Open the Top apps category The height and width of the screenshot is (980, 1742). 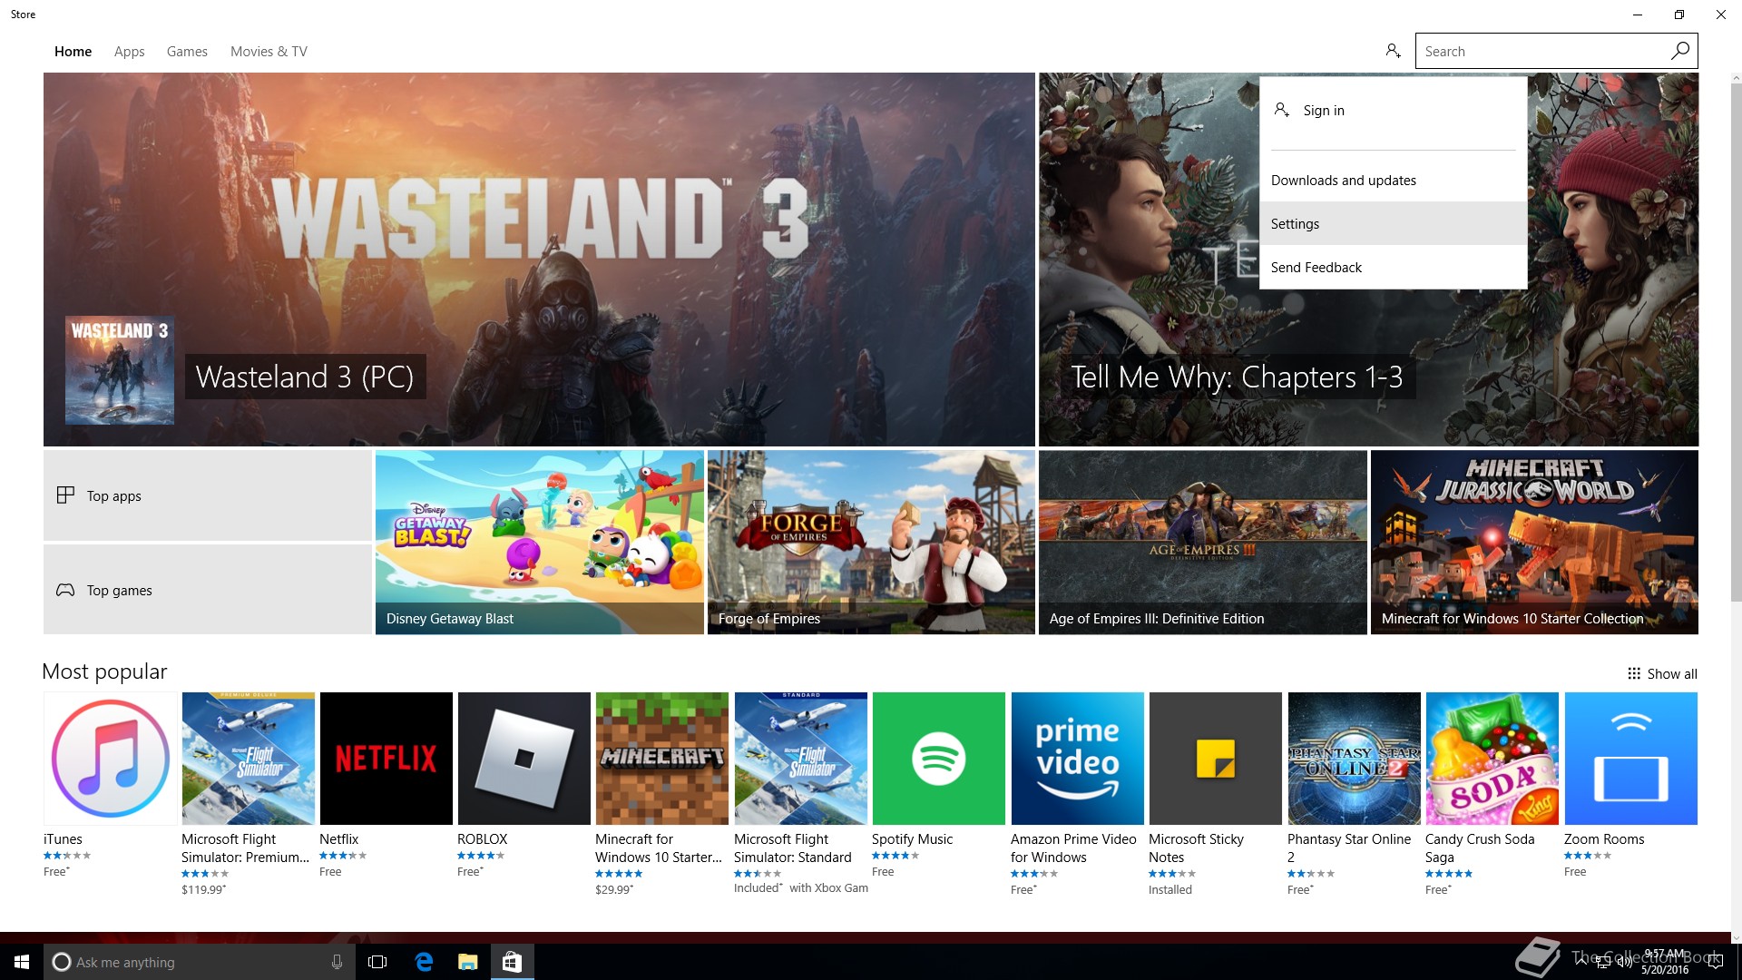[208, 495]
